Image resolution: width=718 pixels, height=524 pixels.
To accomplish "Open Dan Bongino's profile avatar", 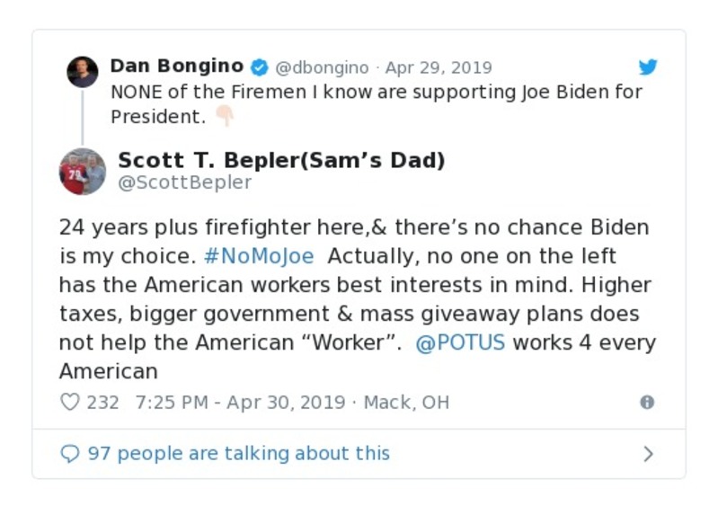I will click(x=83, y=71).
